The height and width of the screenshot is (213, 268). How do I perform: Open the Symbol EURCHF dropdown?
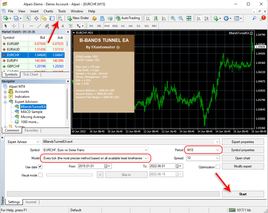pyautogui.click(x=95, y=150)
